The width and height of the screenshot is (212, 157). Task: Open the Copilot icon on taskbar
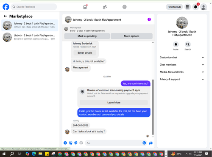coord(28,154)
